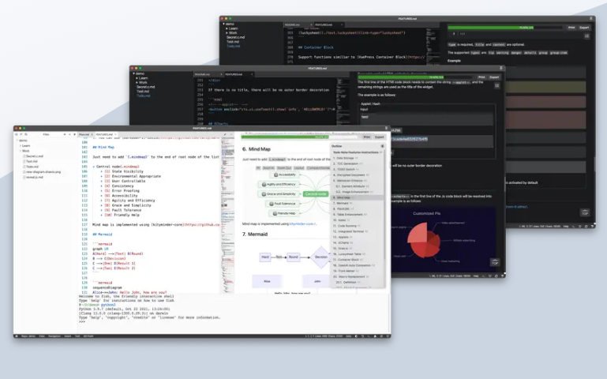Click Print button in front window preview
The height and width of the screenshot is (379, 607).
(366, 137)
